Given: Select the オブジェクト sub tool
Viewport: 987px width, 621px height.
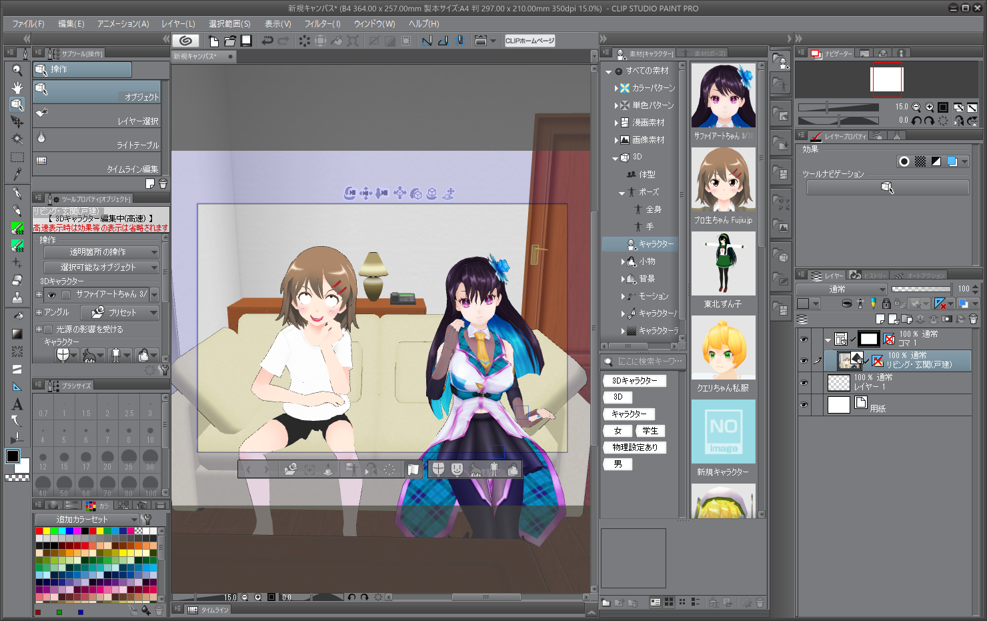Looking at the screenshot, I should pyautogui.click(x=97, y=93).
